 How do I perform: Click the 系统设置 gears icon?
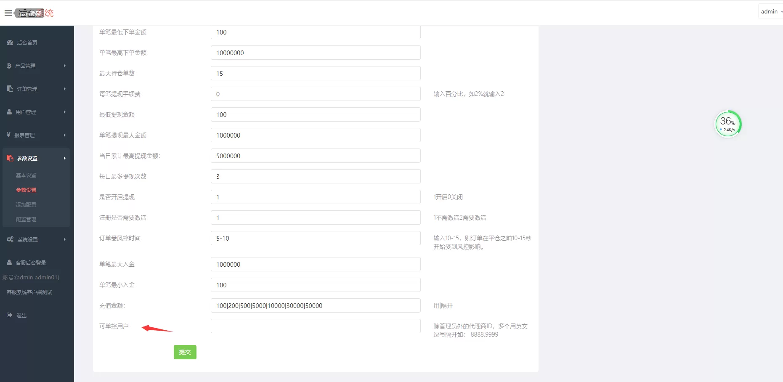coord(10,239)
